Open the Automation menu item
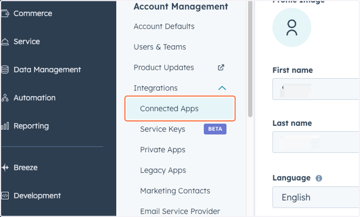The width and height of the screenshot is (360, 217). pos(34,98)
